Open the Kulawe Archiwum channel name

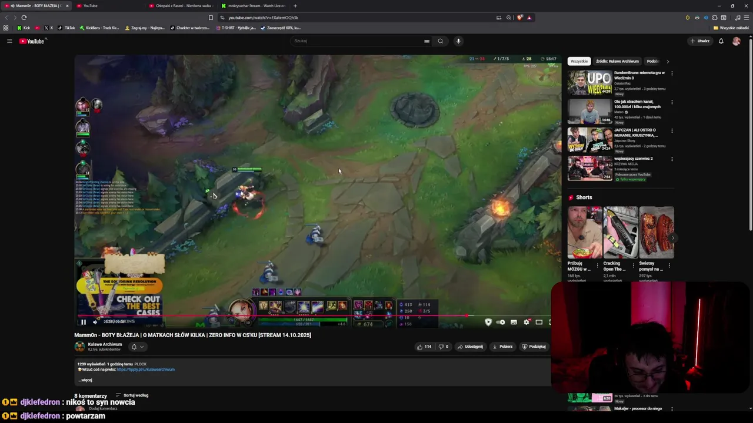pyautogui.click(x=105, y=344)
